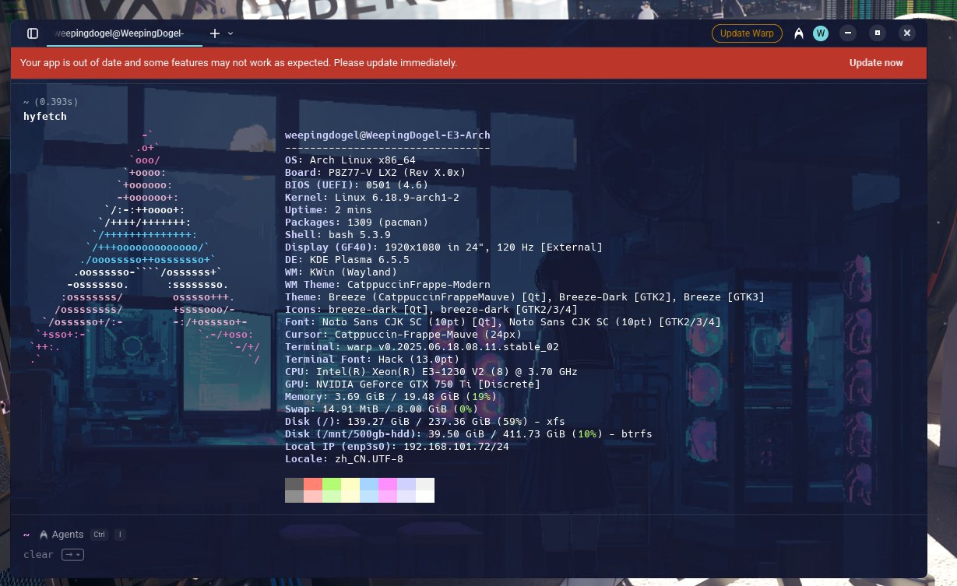The image size is (957, 586).
Task: Click the tilde working directory chip
Action: point(26,535)
